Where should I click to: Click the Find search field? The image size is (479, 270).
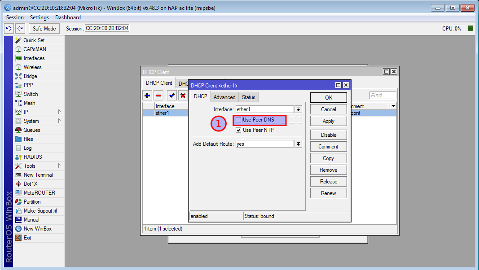tap(382, 96)
